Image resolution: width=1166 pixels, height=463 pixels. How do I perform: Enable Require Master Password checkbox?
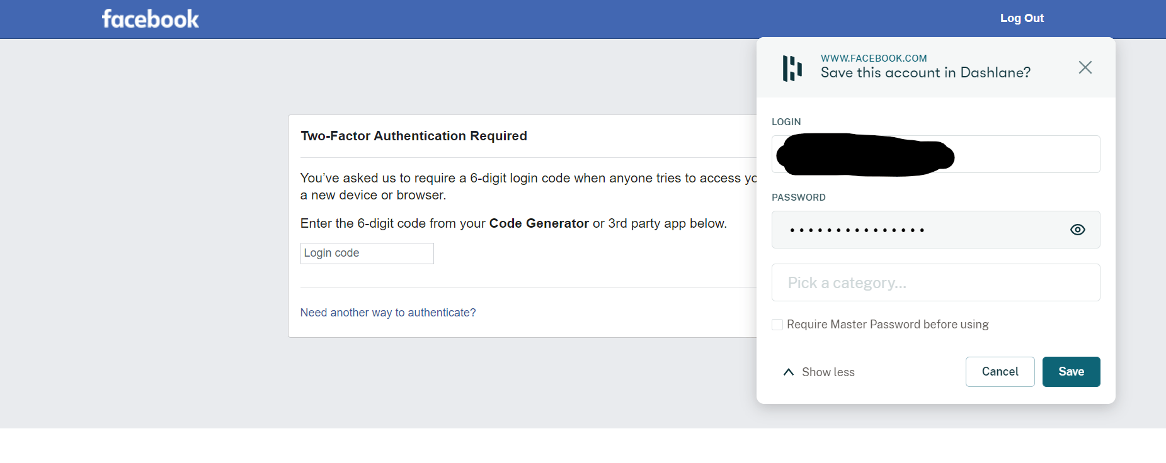tap(777, 325)
